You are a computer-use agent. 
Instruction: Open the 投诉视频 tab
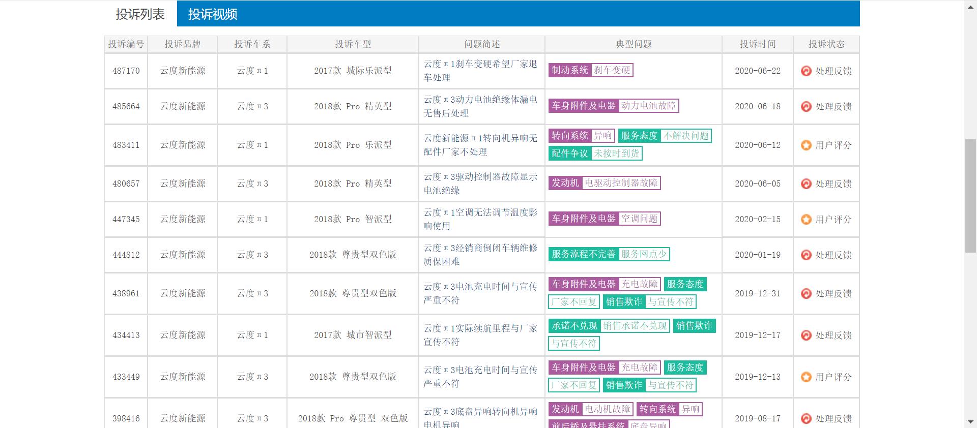click(213, 14)
